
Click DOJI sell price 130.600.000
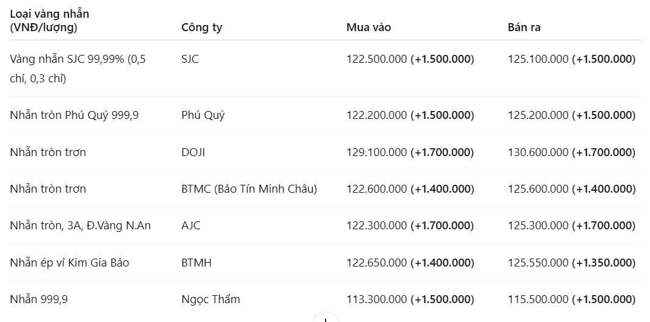tap(538, 152)
